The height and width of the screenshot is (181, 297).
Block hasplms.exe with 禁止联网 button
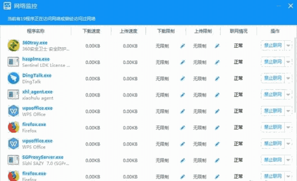pyautogui.click(x=273, y=62)
